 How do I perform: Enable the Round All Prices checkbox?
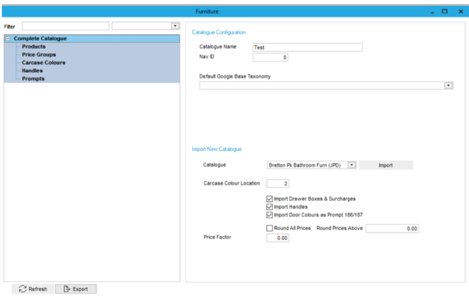[269, 228]
